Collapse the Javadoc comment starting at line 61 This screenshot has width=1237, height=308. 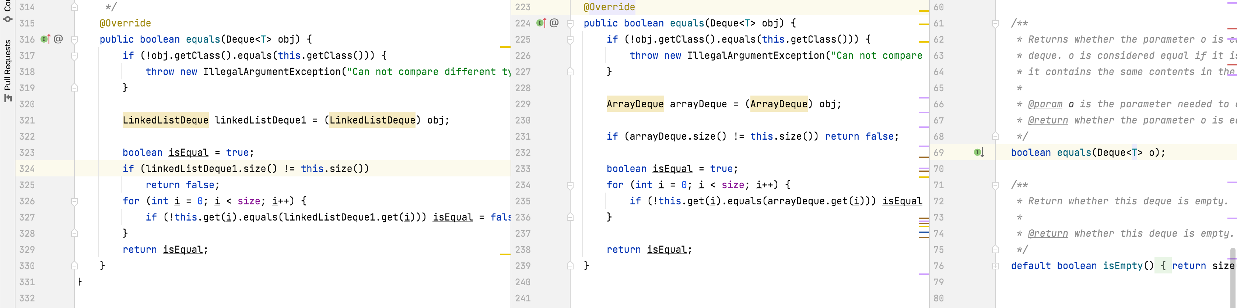(x=995, y=24)
